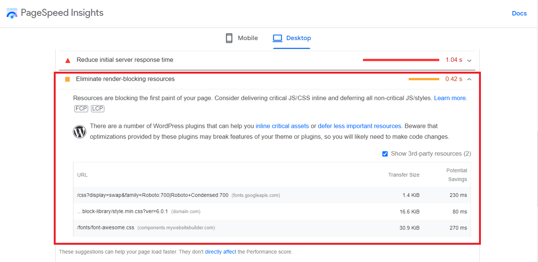Screen dimensions: 538x262
Task: Click the inline critical assets link
Action: pyautogui.click(x=282, y=126)
